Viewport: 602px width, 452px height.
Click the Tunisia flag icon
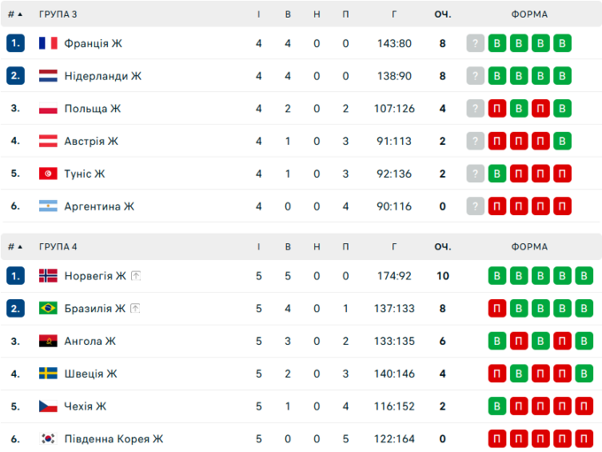[x=48, y=173]
